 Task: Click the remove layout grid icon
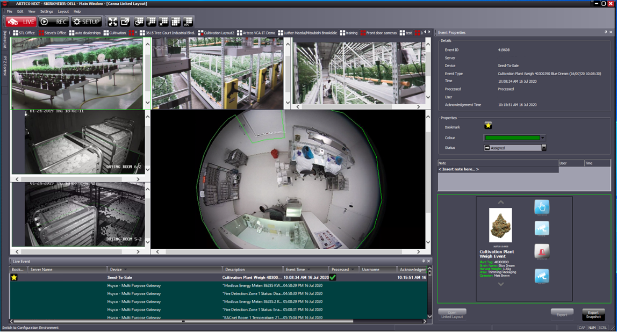click(163, 21)
